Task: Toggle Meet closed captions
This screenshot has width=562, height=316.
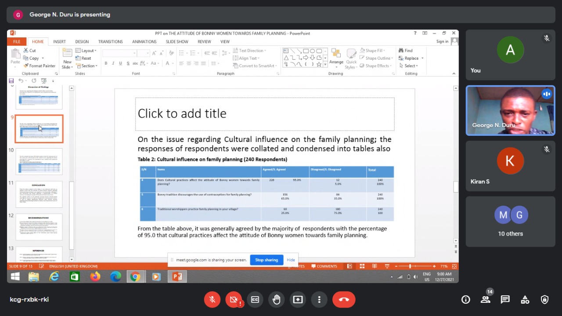Action: [255, 300]
